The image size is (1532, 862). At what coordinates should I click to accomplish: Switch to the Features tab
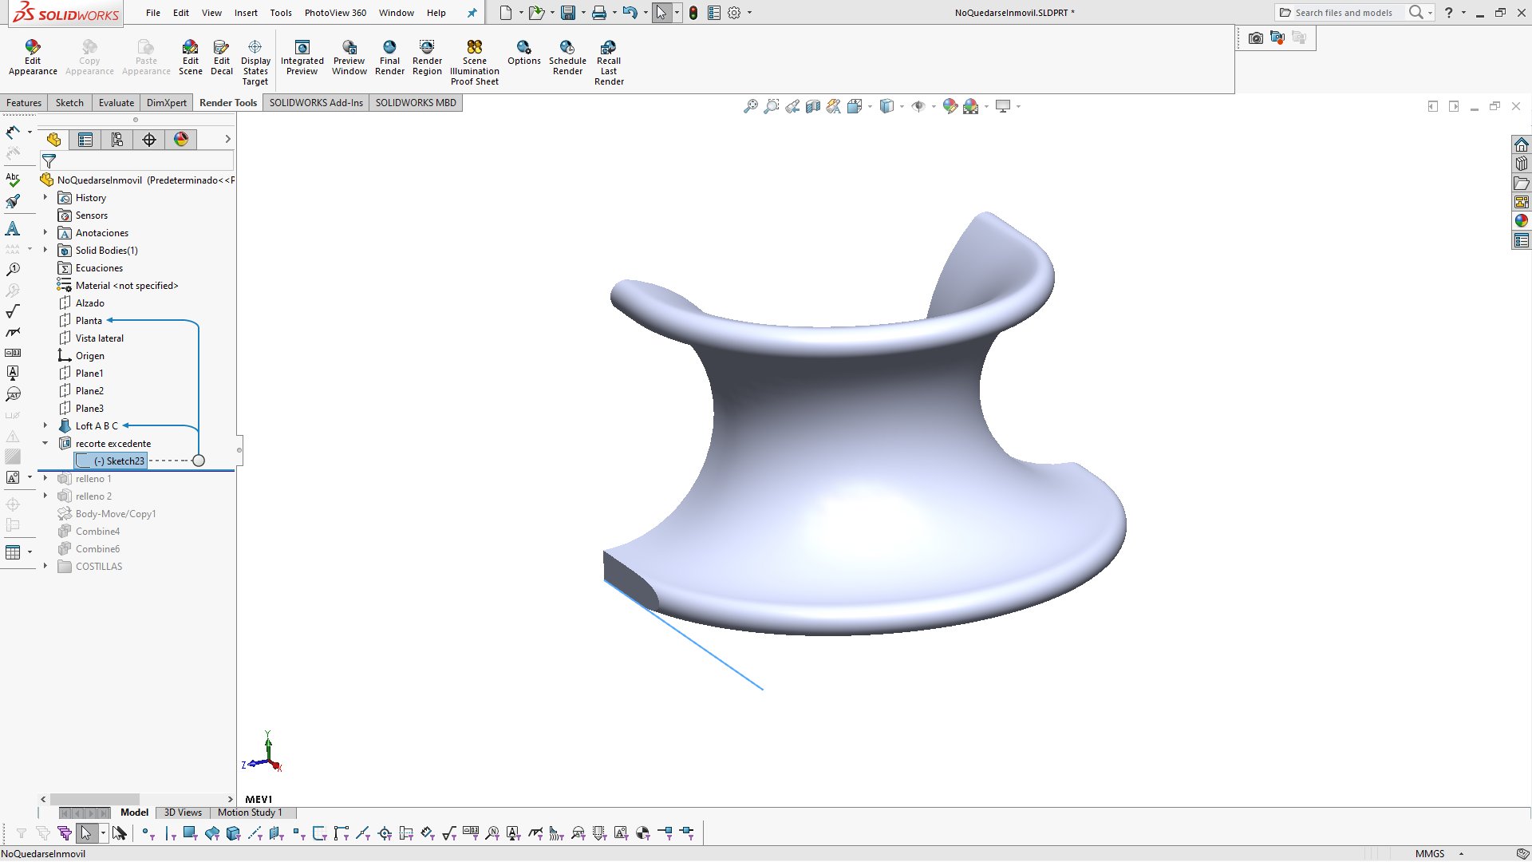[x=24, y=103]
